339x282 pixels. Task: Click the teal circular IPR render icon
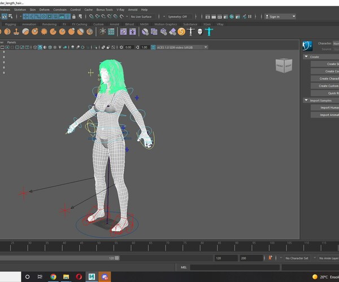tap(232, 16)
